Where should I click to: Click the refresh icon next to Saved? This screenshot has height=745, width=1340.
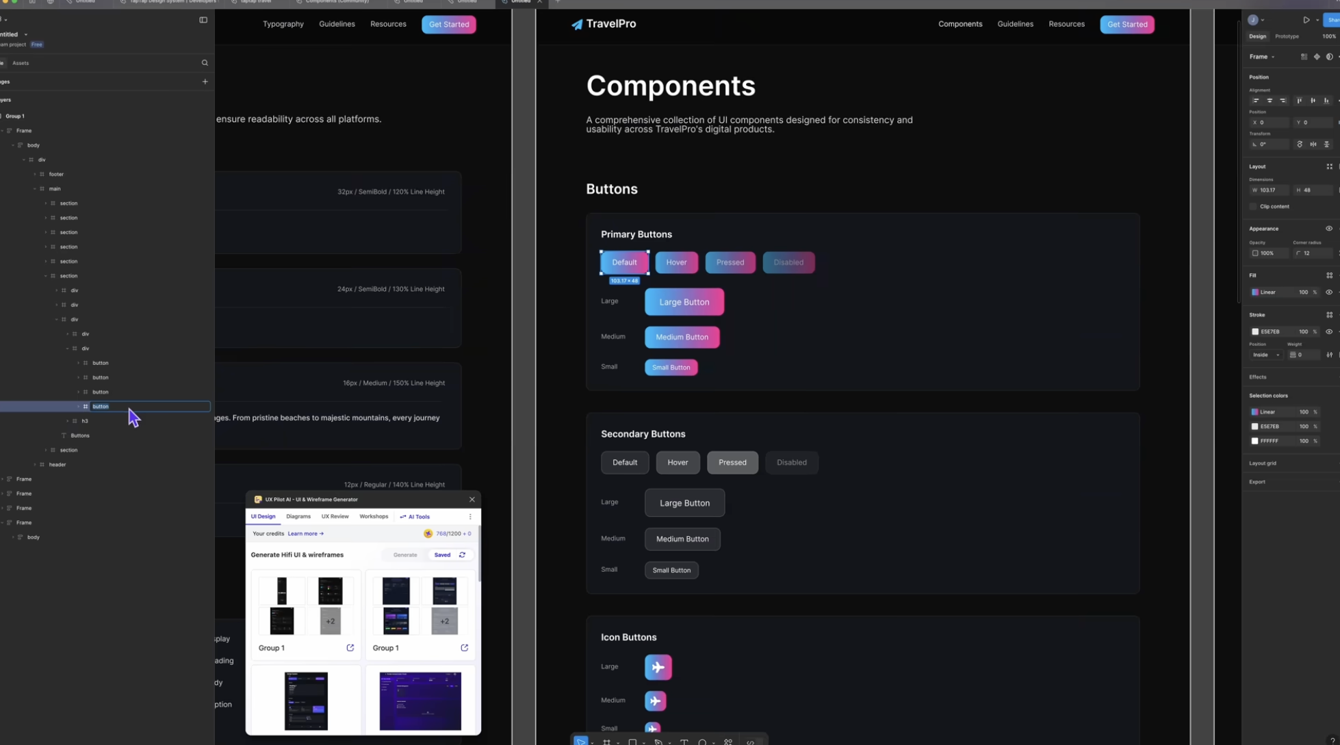462,555
